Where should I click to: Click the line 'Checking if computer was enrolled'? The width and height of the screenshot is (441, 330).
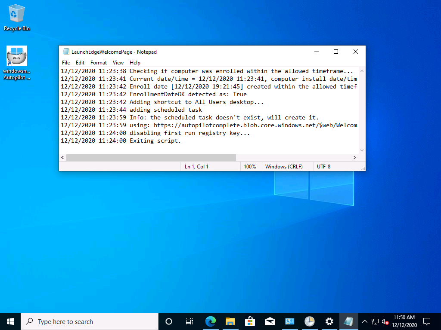coord(207,71)
